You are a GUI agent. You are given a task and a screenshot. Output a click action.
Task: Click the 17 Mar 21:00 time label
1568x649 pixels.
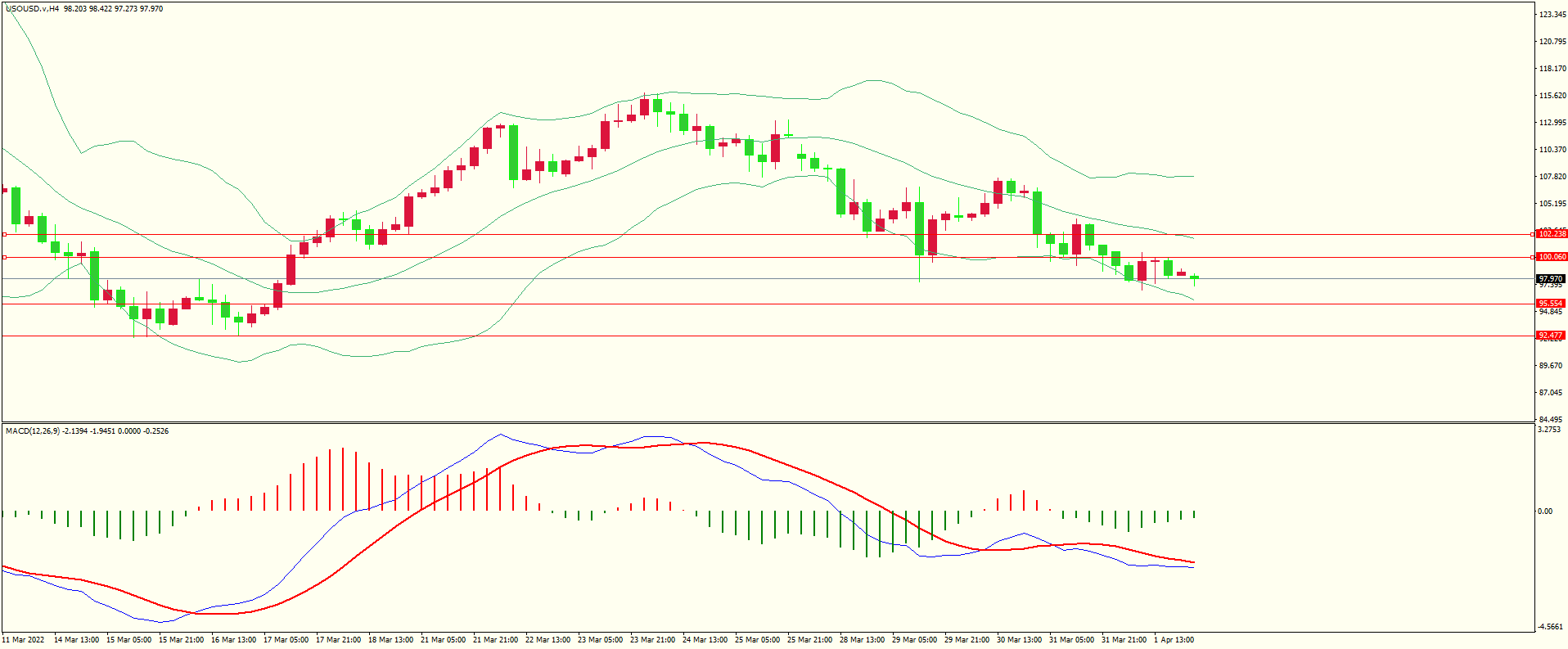339,640
